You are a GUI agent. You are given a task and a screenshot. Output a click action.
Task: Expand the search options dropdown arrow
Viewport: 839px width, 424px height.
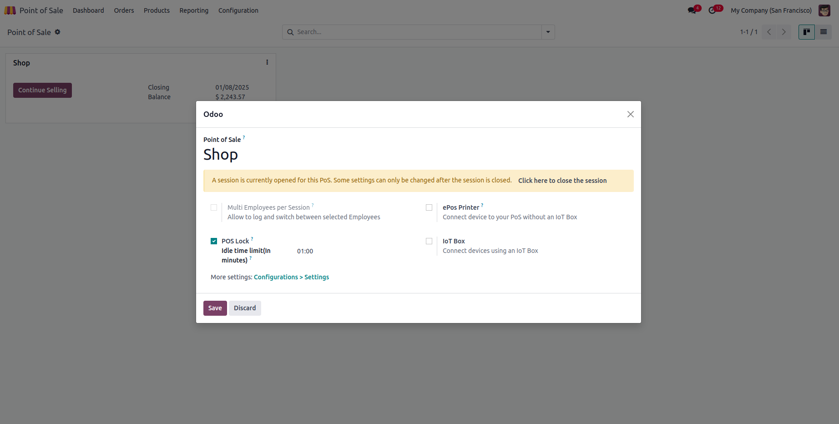[548, 32]
